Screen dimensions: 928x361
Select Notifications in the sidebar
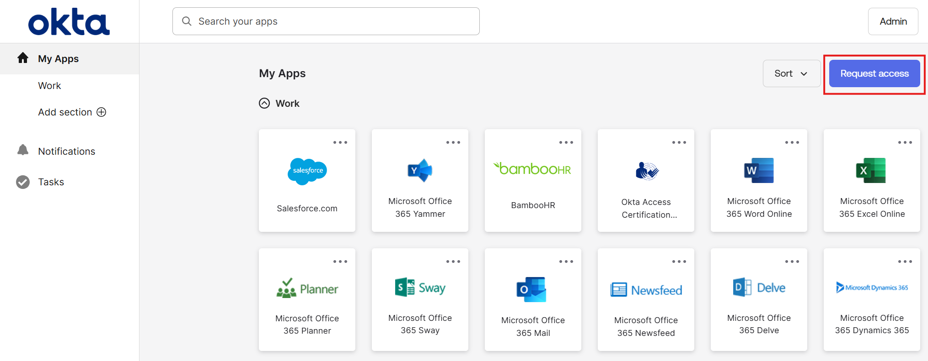coord(66,151)
